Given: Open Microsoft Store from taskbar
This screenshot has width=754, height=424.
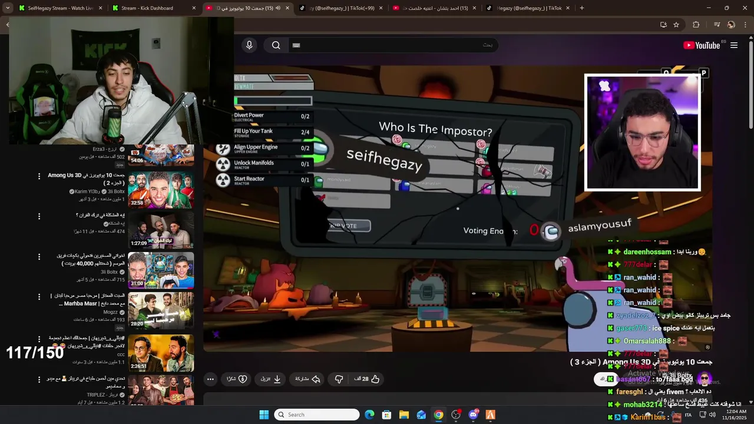Looking at the screenshot, I should (386, 415).
